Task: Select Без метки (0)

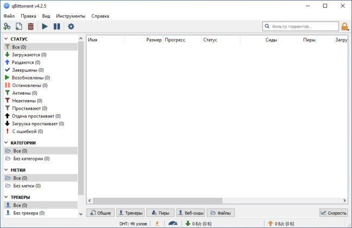Action: [41, 186]
